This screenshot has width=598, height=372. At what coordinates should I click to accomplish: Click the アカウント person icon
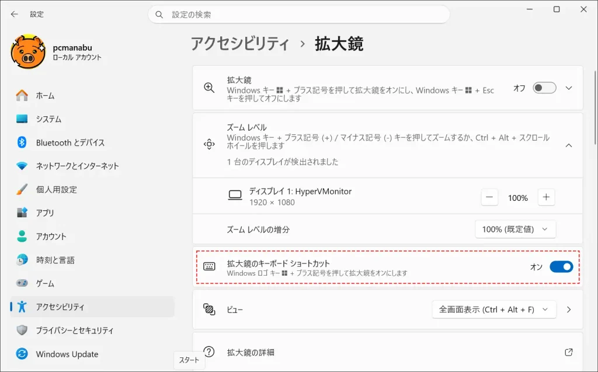click(22, 236)
